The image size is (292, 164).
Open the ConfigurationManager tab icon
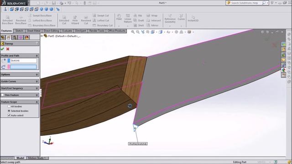coord(15,37)
